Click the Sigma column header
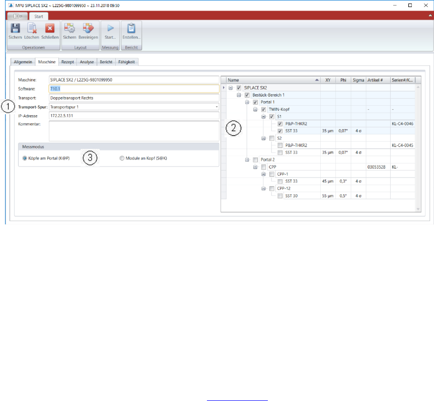Viewport: 434px width, 401px height. point(358,80)
